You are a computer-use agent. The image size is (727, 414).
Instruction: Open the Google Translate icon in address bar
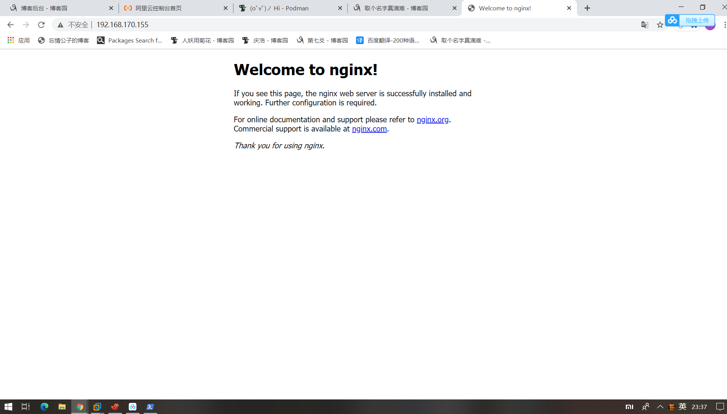(645, 25)
